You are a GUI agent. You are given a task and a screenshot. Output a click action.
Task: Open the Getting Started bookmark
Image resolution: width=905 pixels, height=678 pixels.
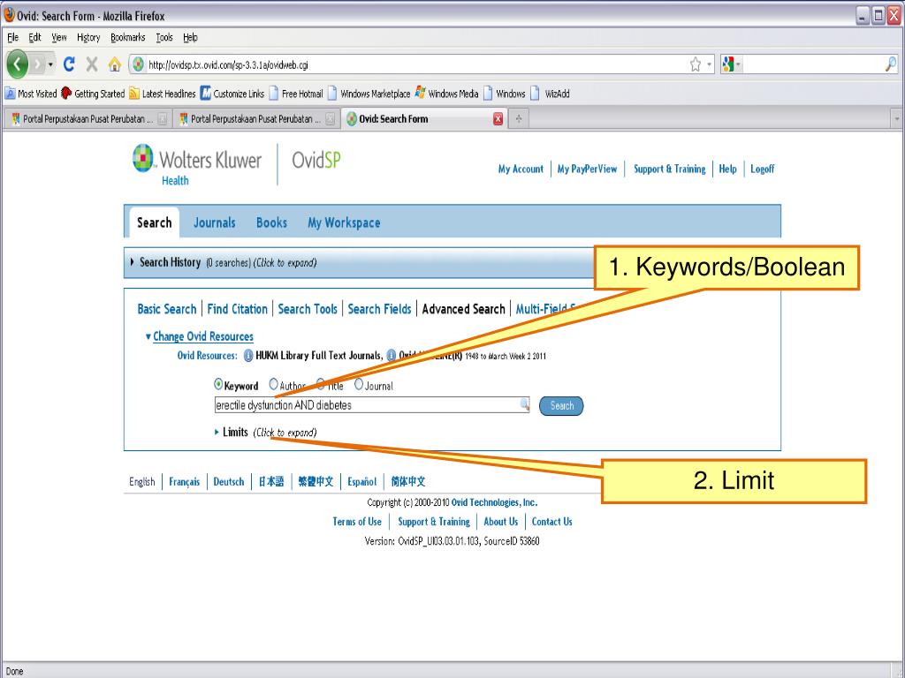pos(93,94)
